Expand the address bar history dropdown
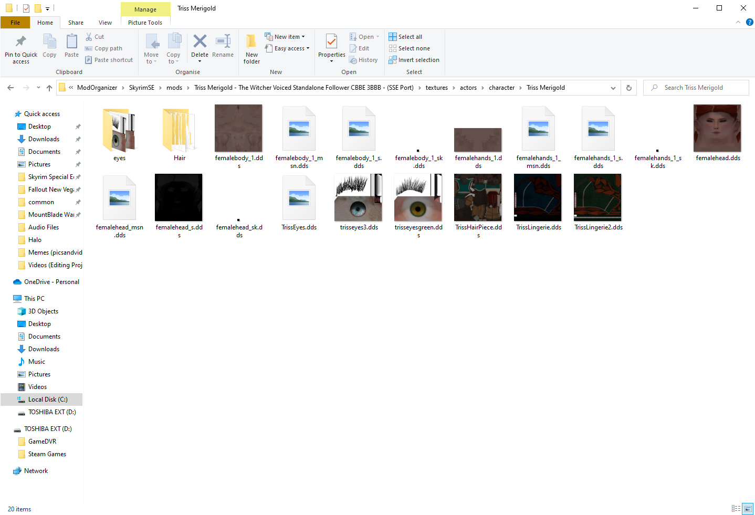 [x=613, y=88]
